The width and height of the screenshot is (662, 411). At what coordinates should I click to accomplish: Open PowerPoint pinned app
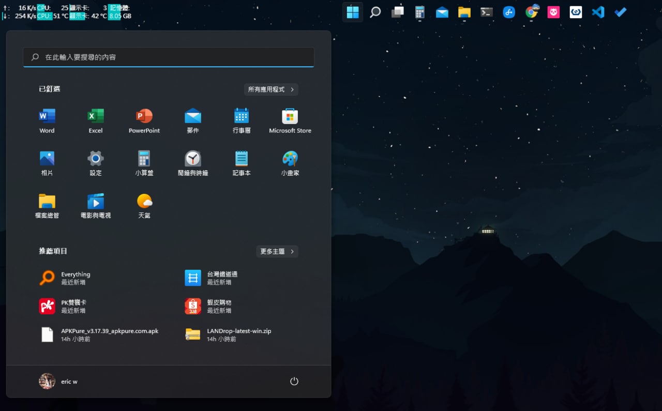tap(144, 121)
